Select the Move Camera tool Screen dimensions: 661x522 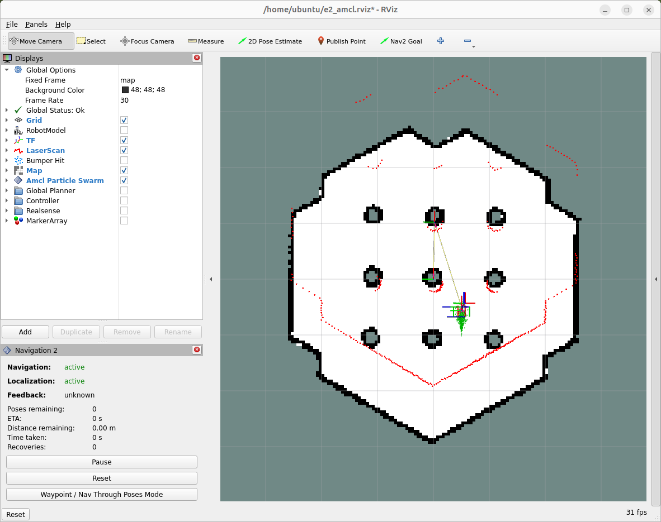41,41
